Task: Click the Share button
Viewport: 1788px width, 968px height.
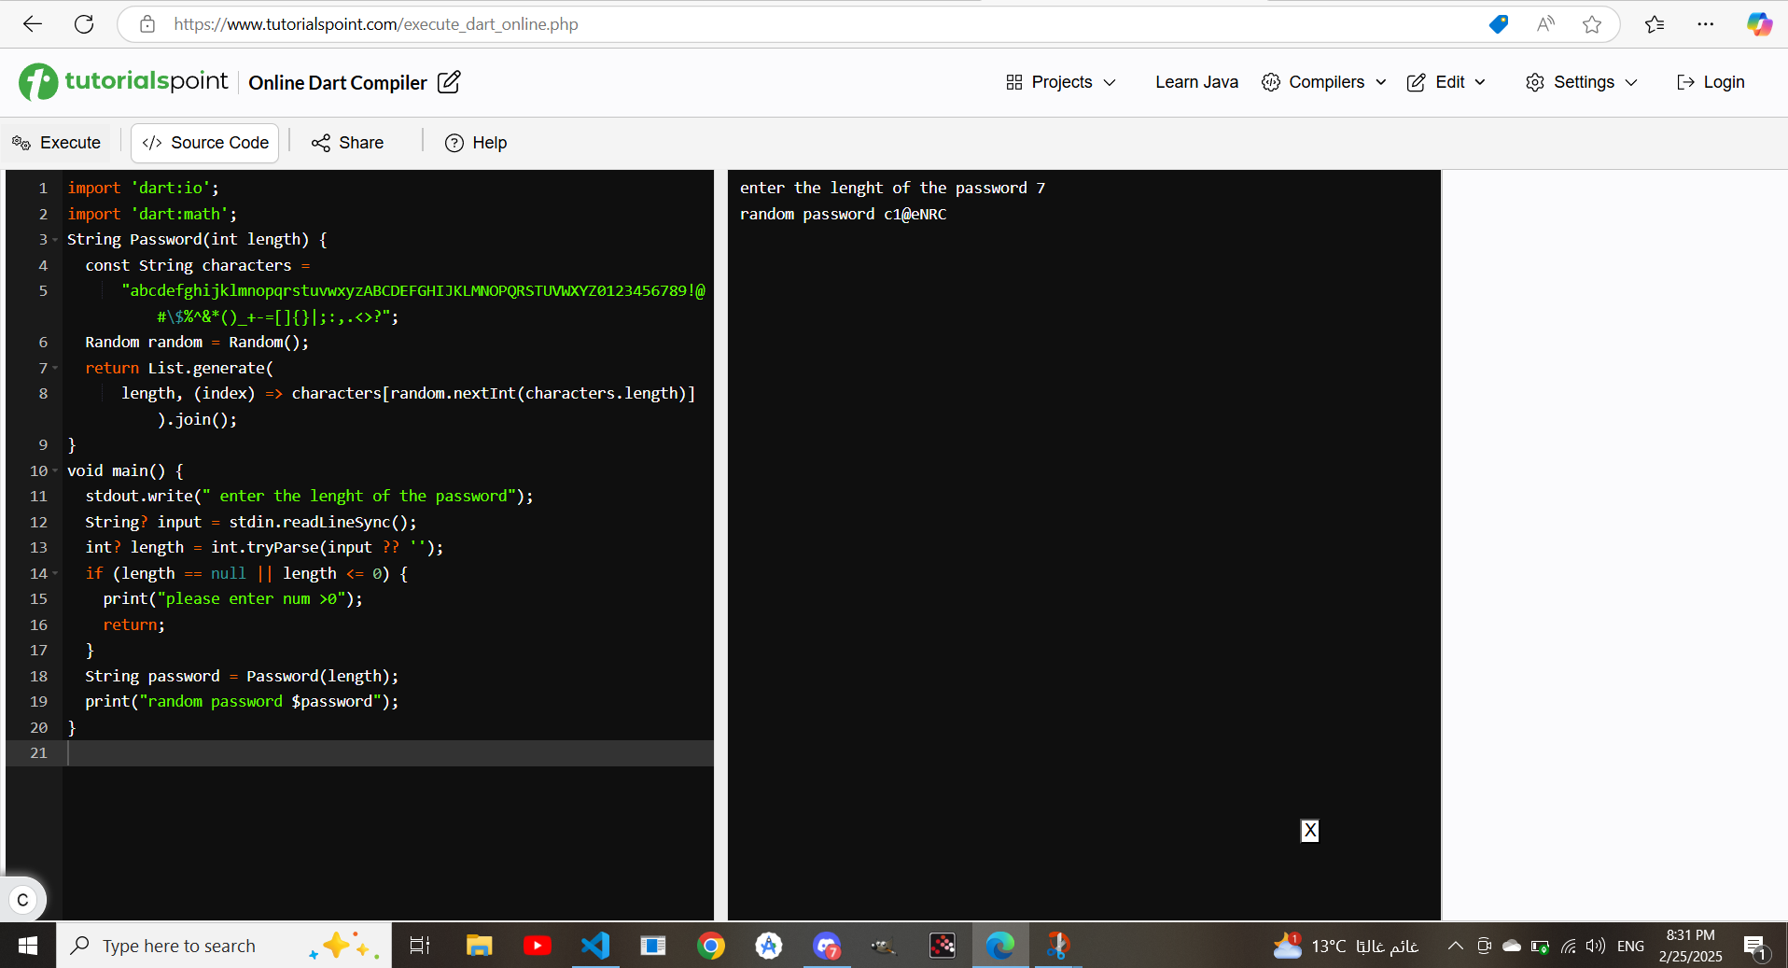Action: point(347,143)
